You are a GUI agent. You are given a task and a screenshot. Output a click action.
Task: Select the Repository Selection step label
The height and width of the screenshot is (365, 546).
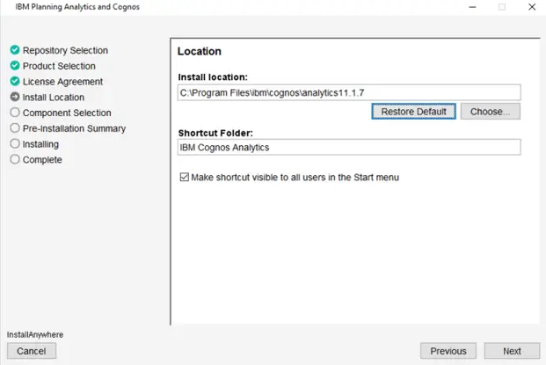point(65,50)
